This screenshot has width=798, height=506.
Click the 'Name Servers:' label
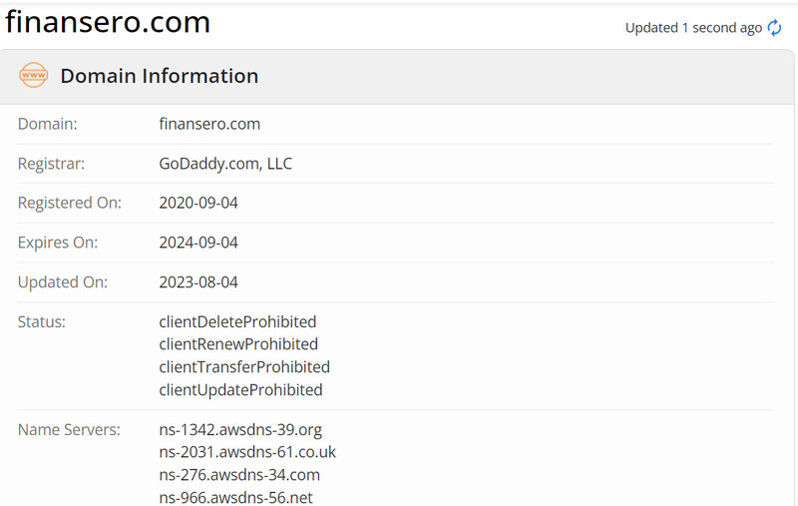[69, 429]
